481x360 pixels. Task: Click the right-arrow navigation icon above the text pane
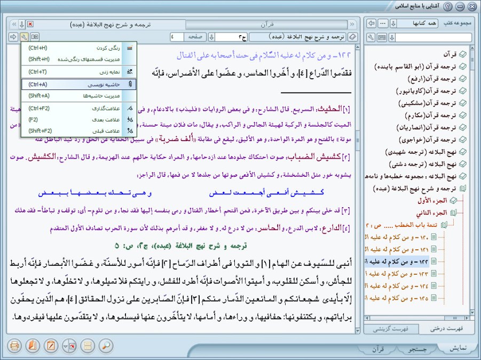13,37
